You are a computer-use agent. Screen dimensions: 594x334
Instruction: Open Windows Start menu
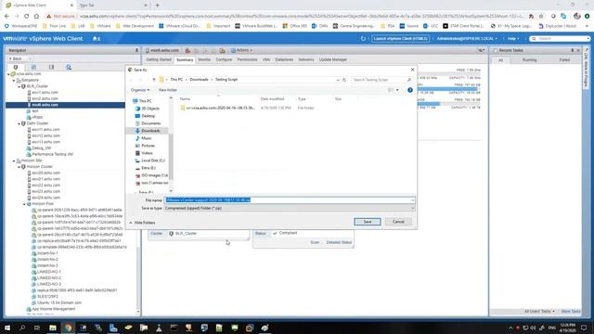[7, 328]
